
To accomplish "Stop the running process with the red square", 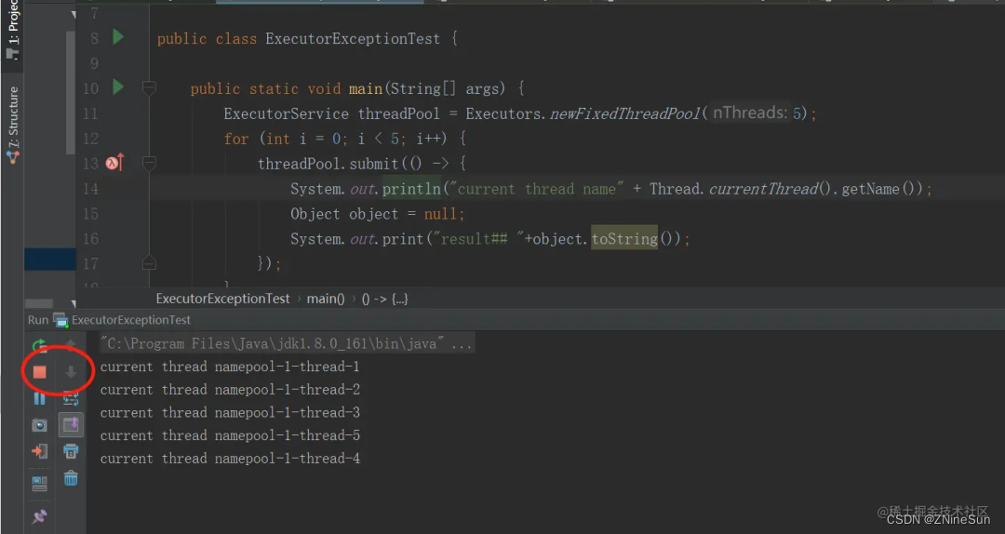I will (x=39, y=372).
